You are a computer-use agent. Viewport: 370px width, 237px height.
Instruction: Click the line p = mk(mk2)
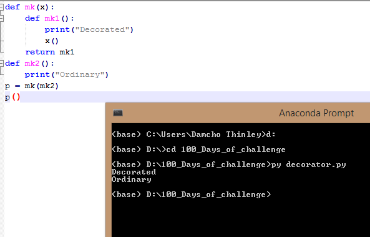pyautogui.click(x=31, y=86)
